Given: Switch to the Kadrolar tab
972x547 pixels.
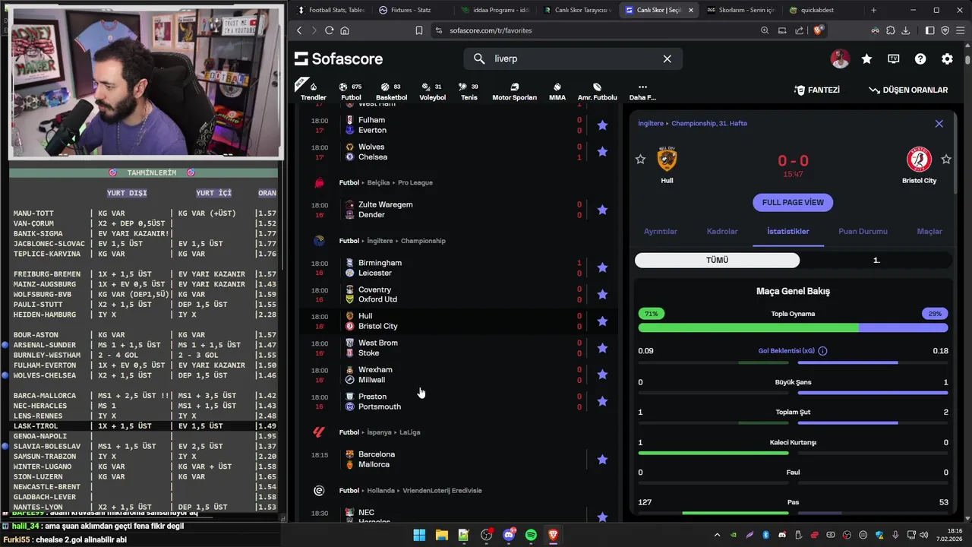Looking at the screenshot, I should (722, 231).
